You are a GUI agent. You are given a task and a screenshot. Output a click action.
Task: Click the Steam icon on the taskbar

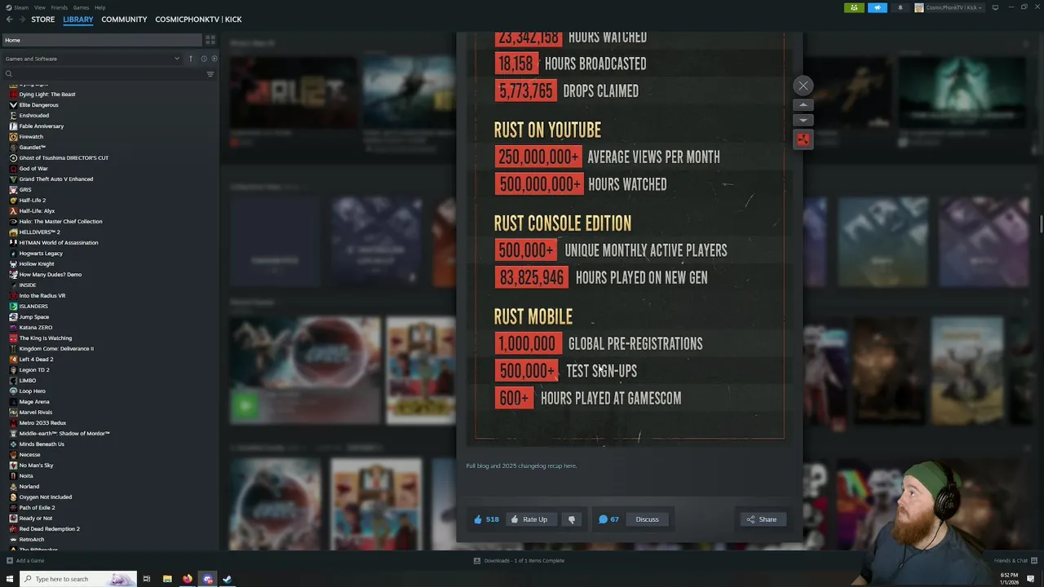point(228,579)
